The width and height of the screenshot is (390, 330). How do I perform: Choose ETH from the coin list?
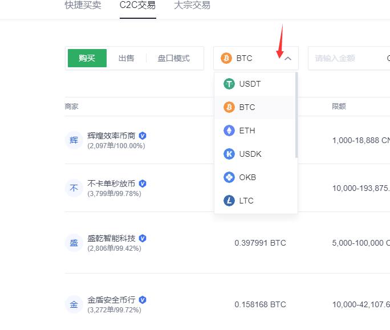click(255, 131)
